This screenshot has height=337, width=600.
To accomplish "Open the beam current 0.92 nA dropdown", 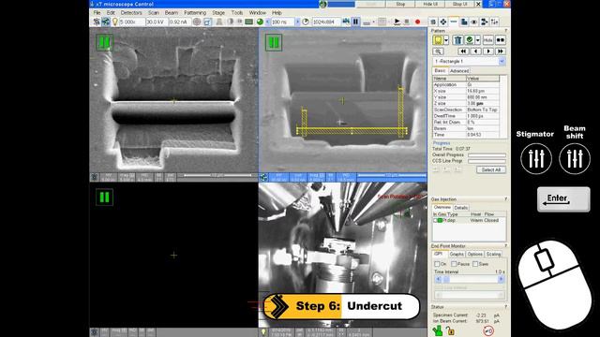I will [x=179, y=22].
